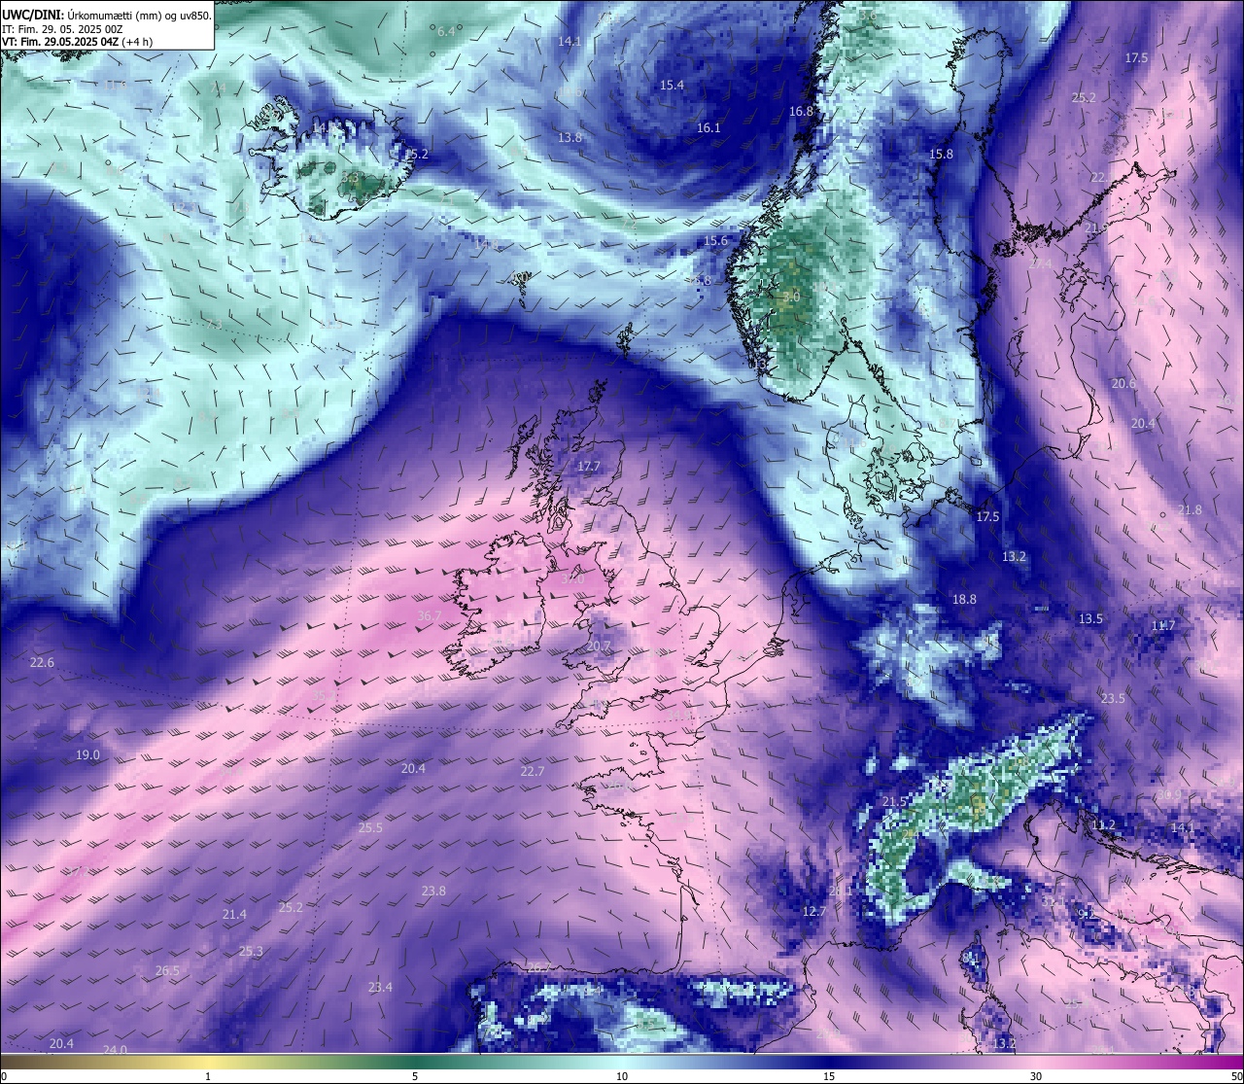The width and height of the screenshot is (1244, 1084).
Task: Click the 20.6 value on the map
Action: click(1123, 383)
